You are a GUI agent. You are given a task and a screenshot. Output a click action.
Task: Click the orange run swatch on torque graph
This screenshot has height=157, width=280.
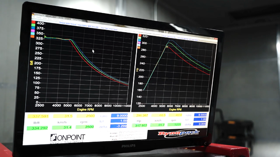[x=33, y=36]
